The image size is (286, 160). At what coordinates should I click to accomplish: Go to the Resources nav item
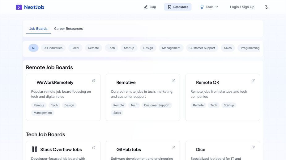178,7
